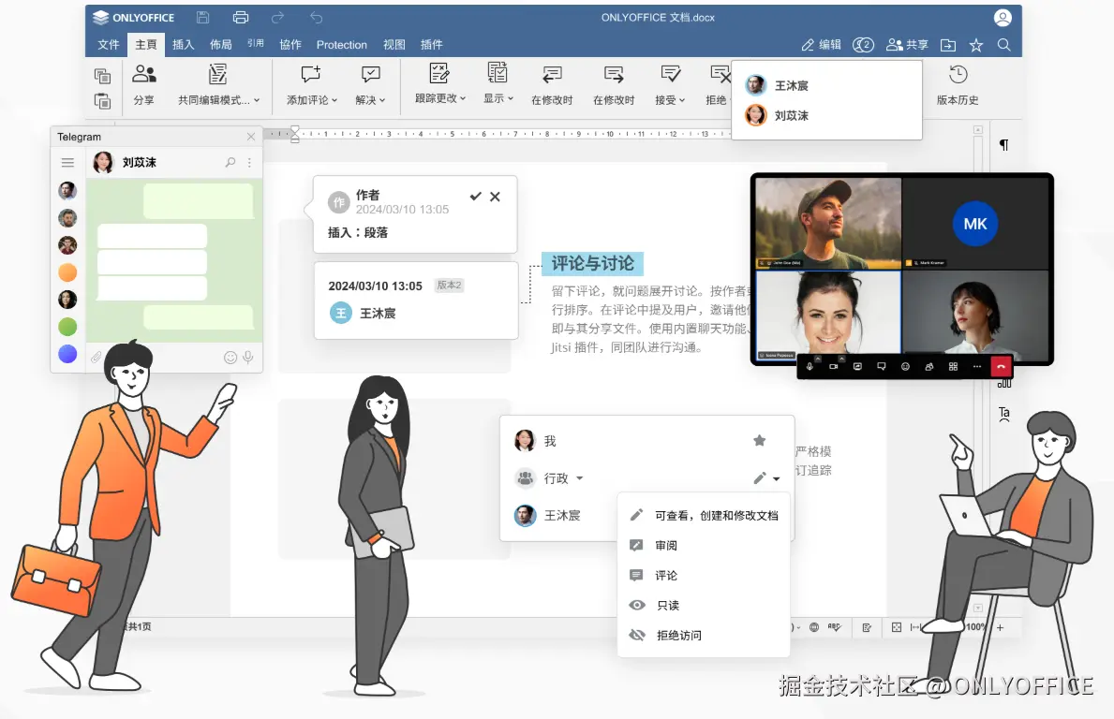The image size is (1114, 719).
Task: Accept change with checkmark in 作者 popup
Action: [475, 196]
